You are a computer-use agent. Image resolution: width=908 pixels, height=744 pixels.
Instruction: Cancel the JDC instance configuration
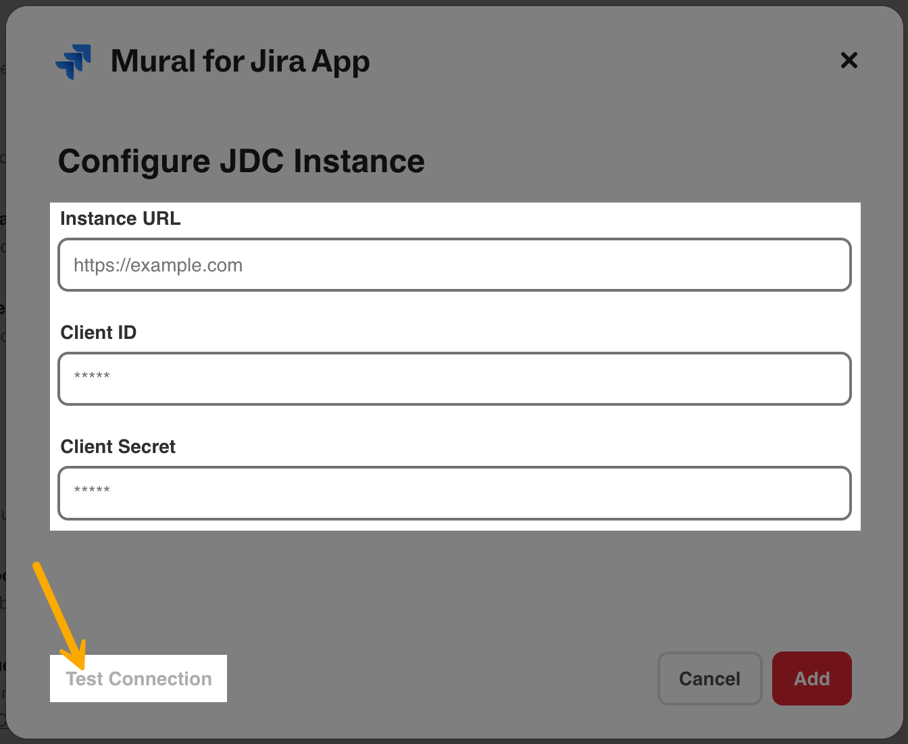click(709, 679)
